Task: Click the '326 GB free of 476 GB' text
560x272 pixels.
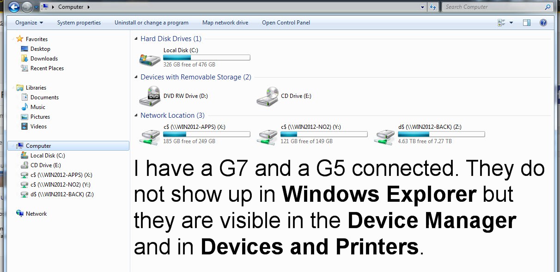Action: [x=189, y=65]
